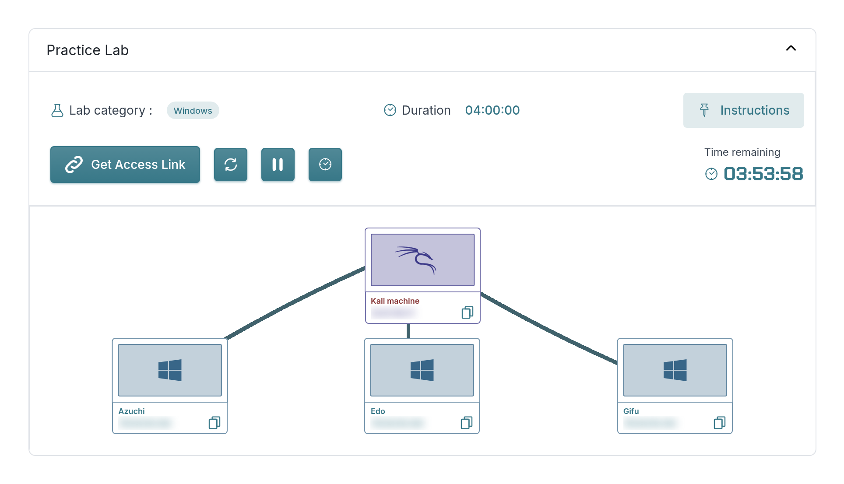Screen dimensions: 844x484
Task: Click the Kali machine label
Action: tap(395, 301)
